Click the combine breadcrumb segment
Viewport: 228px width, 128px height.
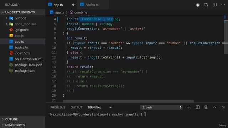click(x=81, y=12)
